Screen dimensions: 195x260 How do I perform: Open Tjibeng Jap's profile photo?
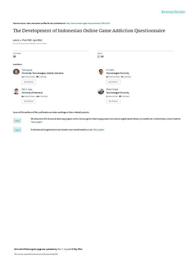tap(16, 72)
